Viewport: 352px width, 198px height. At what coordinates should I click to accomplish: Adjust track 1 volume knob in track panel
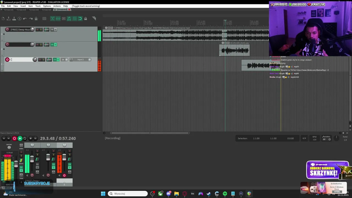tap(32, 29)
